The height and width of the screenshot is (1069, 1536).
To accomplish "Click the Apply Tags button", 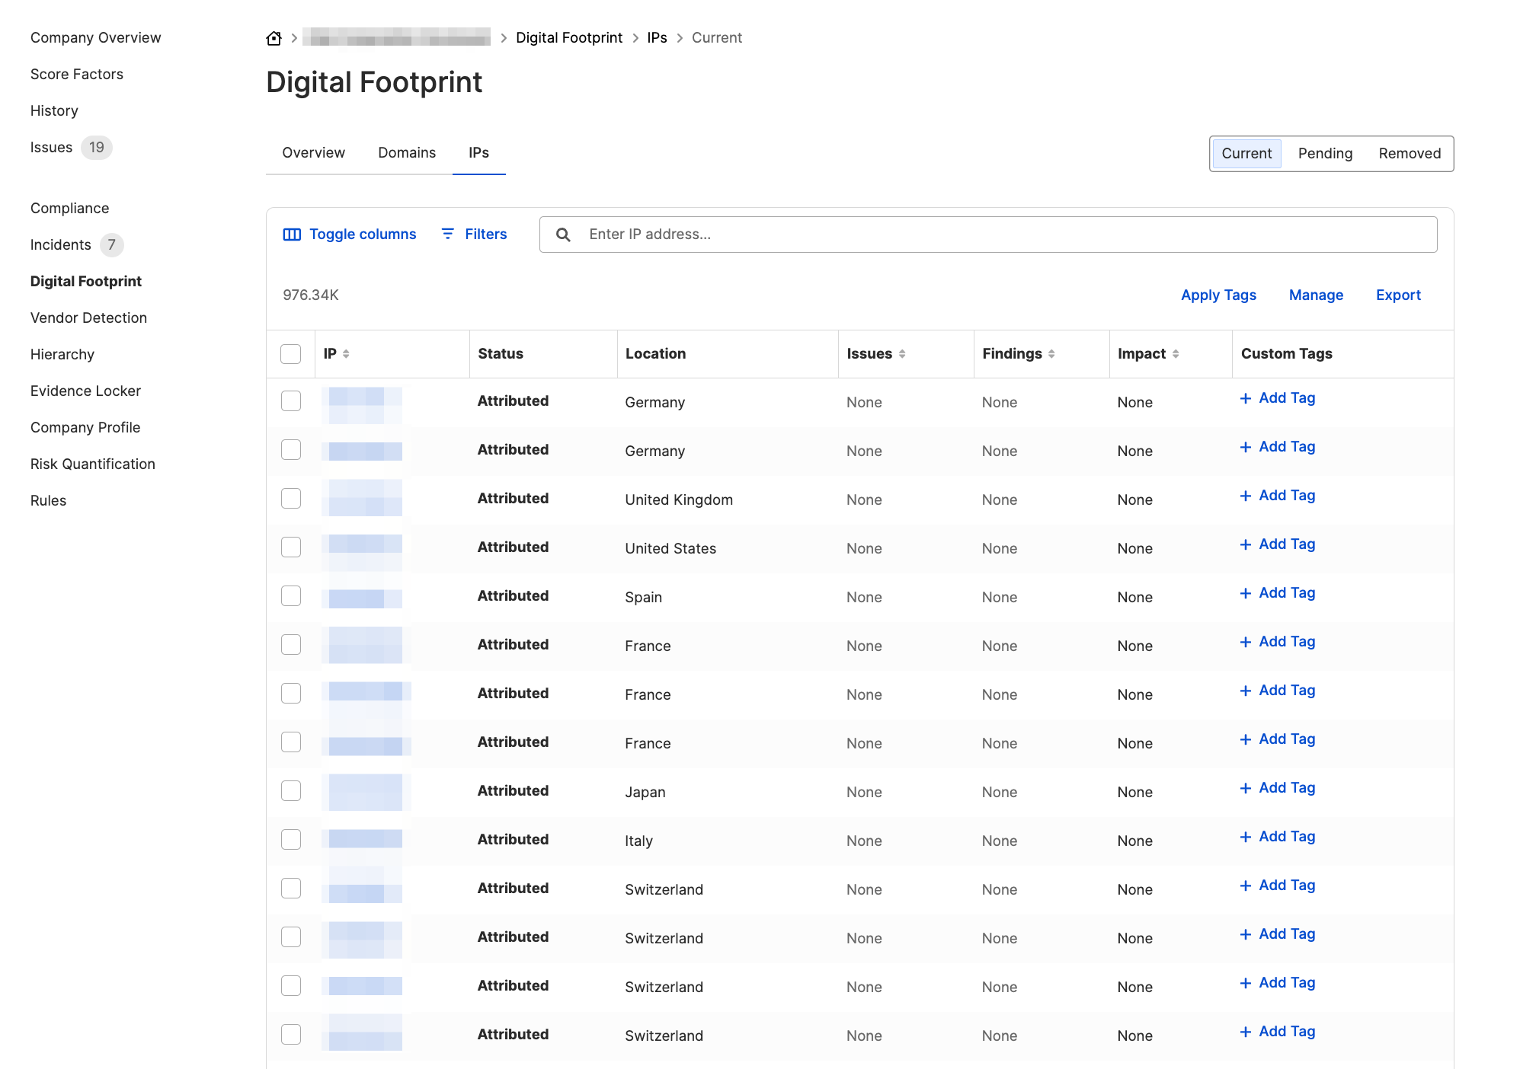I will coord(1218,295).
